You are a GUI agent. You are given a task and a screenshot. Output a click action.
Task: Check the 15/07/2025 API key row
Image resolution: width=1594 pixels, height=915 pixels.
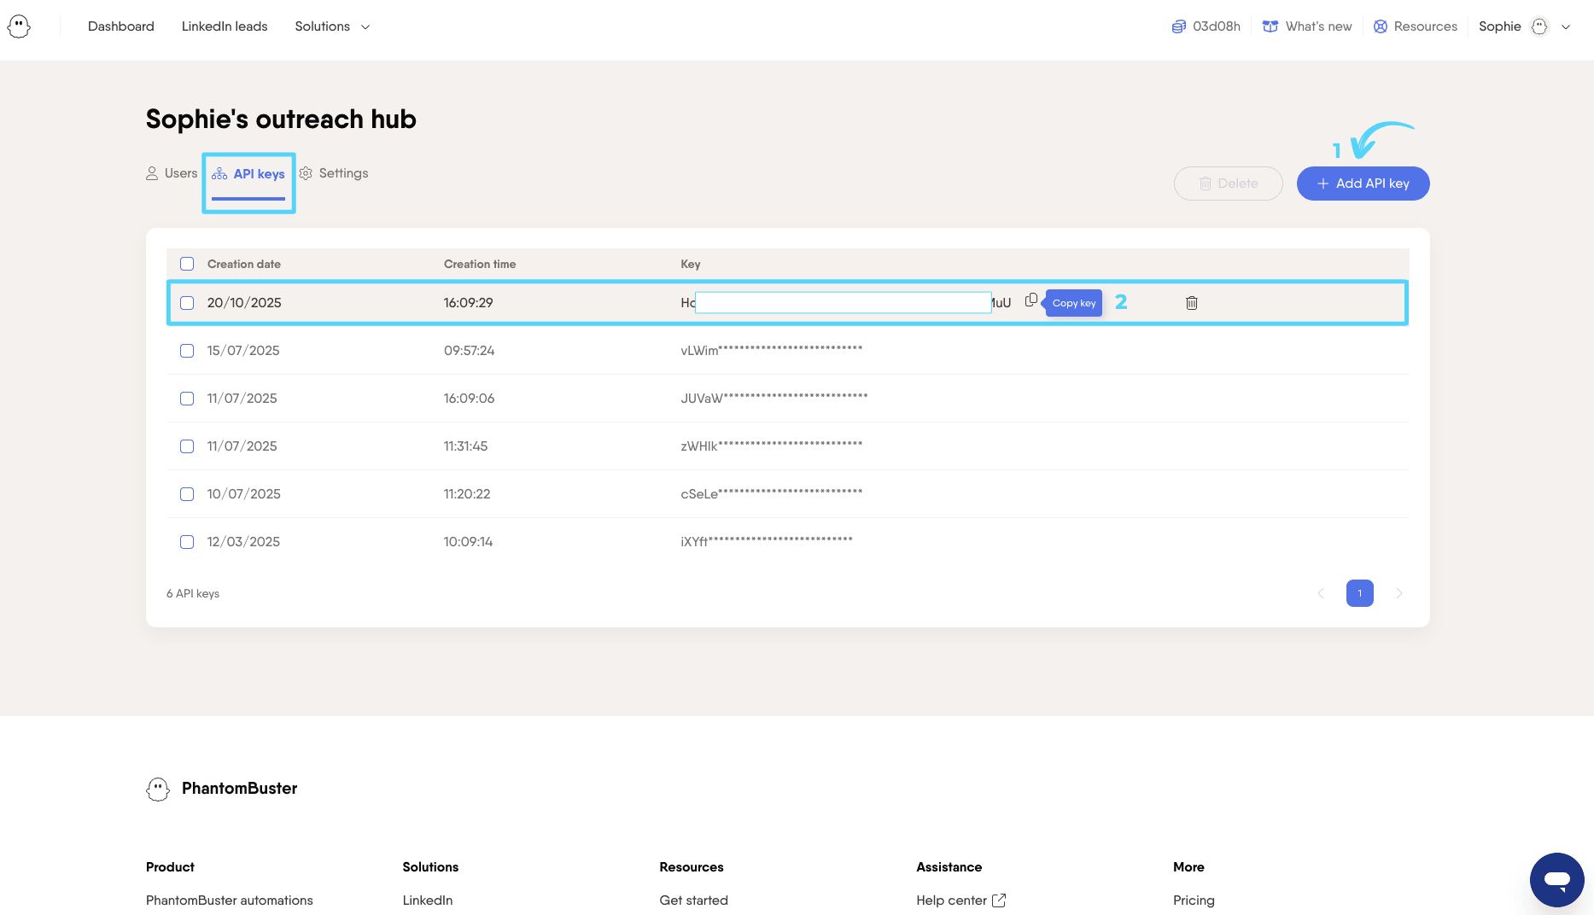tap(187, 351)
